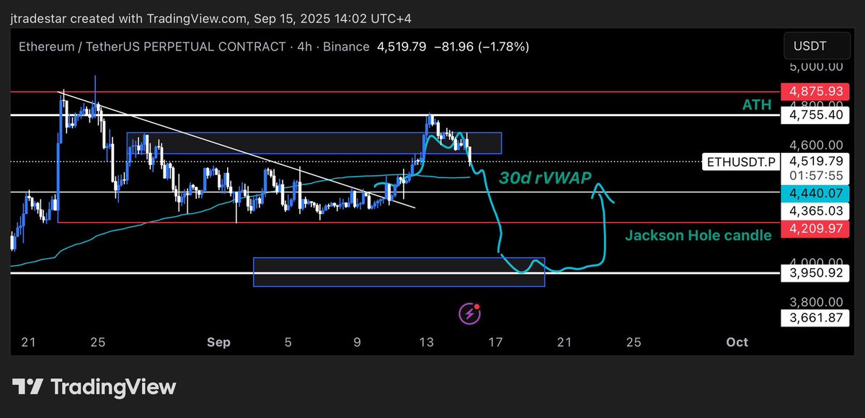Image resolution: width=865 pixels, height=418 pixels.
Task: Click the 01:57:55 candle countdown
Action: 817,175
